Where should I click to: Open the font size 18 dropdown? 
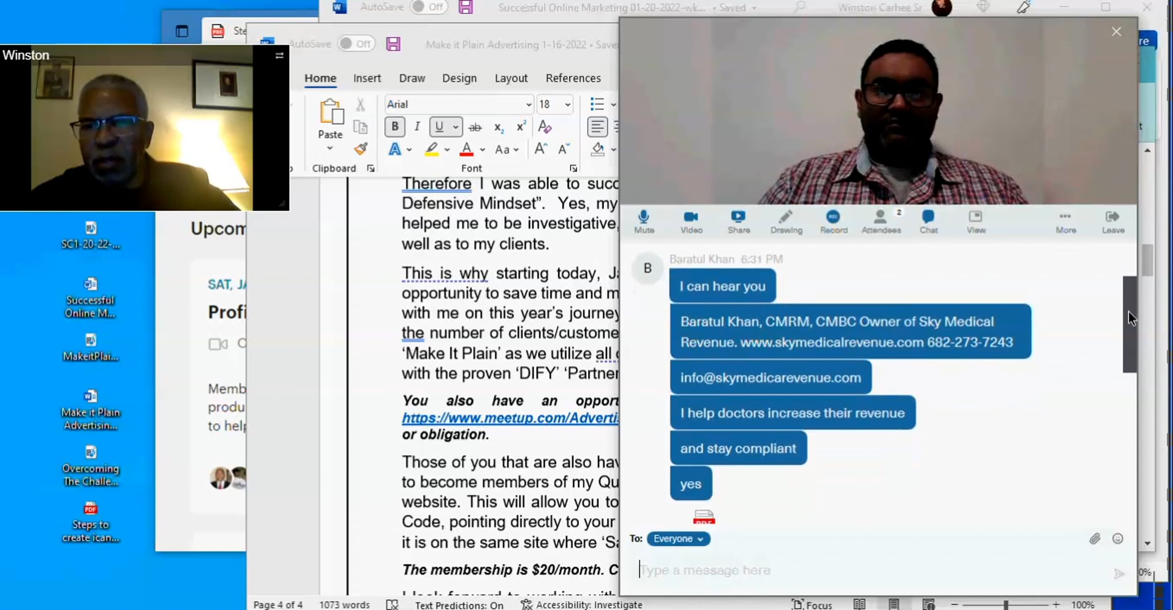click(567, 105)
